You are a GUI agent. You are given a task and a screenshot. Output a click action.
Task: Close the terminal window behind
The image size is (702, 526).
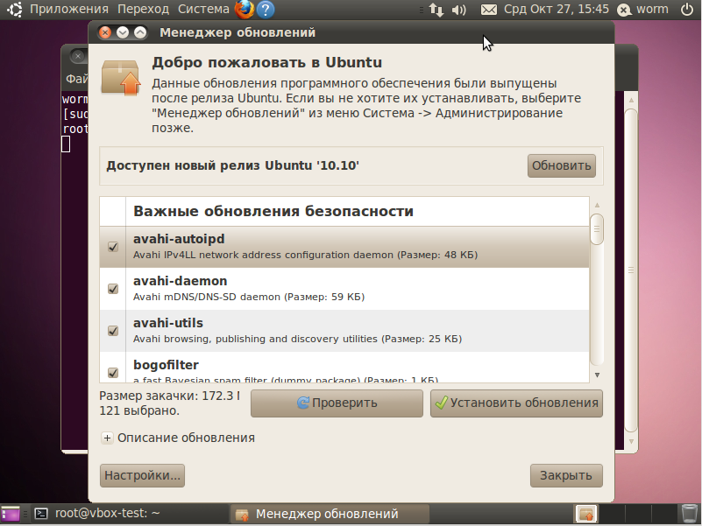coord(78,56)
